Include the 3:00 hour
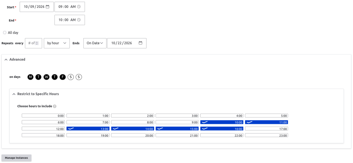This screenshot has width=353, height=163. [177, 116]
